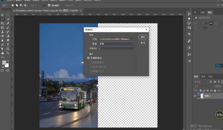Select the Brush tool
Viewport: 223px width, 130px height.
coord(8,28)
